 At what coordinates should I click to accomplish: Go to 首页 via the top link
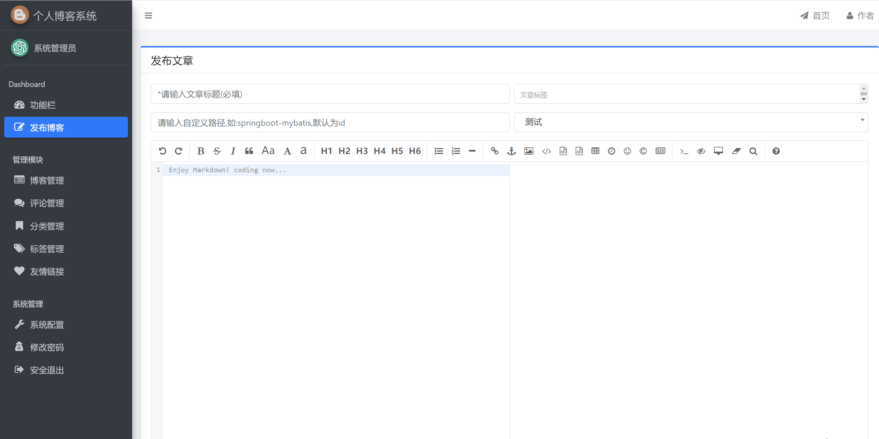815,15
